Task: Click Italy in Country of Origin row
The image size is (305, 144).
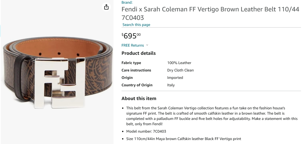Action: (x=171, y=85)
